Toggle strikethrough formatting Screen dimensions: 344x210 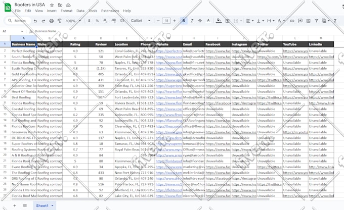pos(200,21)
